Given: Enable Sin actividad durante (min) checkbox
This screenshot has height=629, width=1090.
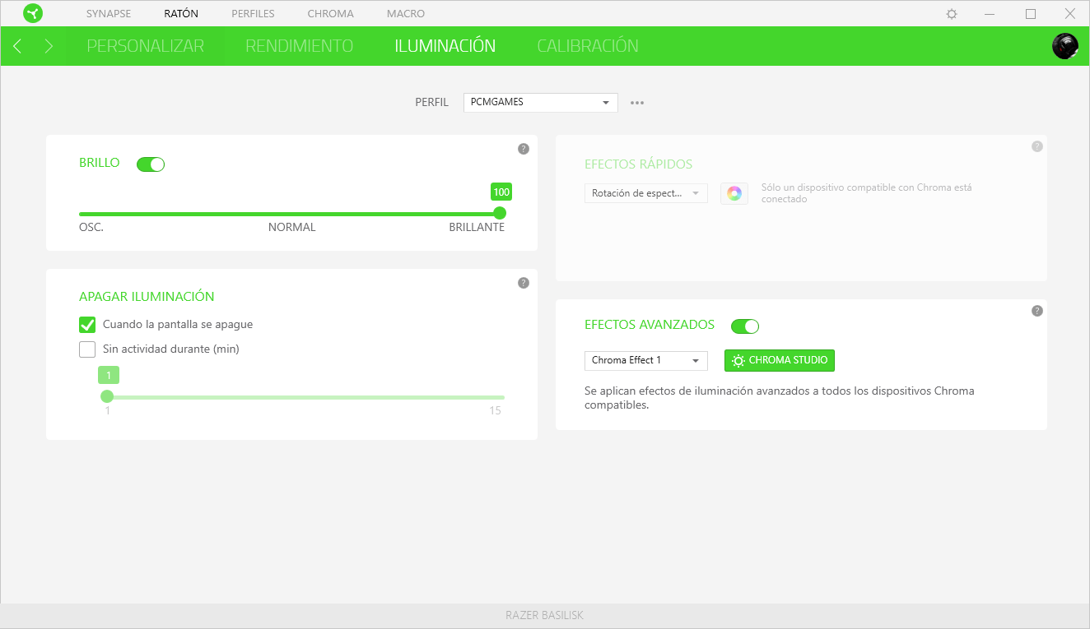Looking at the screenshot, I should pyautogui.click(x=87, y=349).
